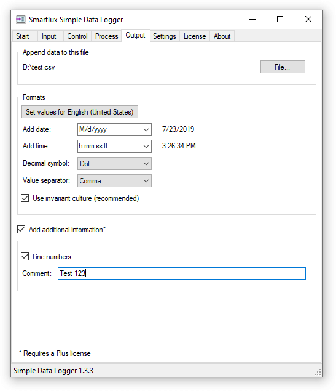Viewport: 336px width, 391px height.
Task: Uncheck Add additional information checkbox
Action: click(x=21, y=230)
